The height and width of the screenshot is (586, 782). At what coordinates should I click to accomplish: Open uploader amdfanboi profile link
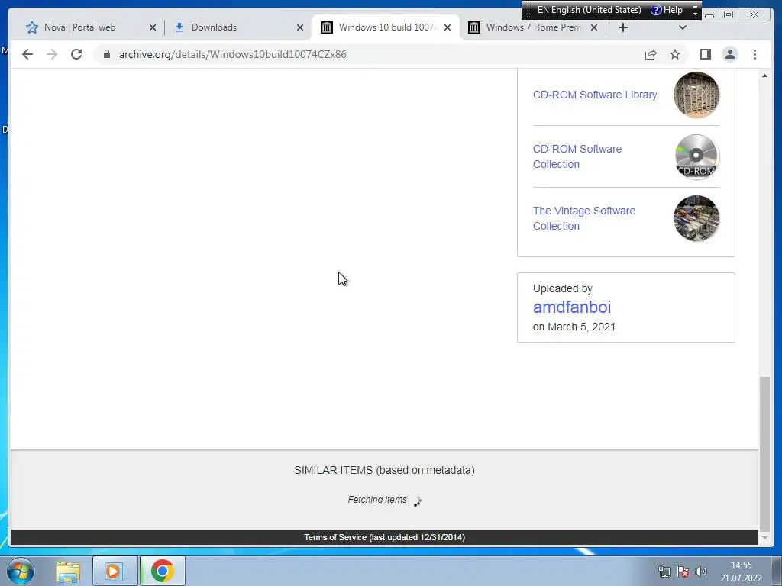571,307
